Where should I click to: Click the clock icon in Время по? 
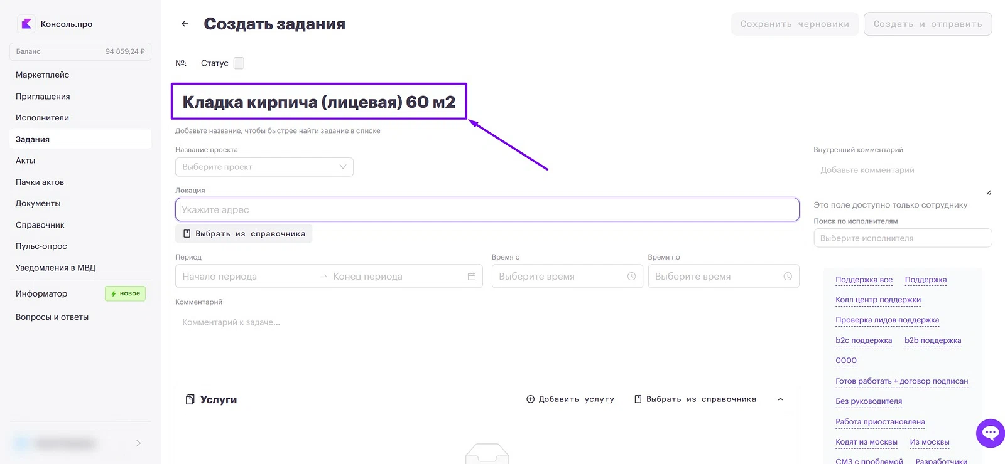point(788,277)
